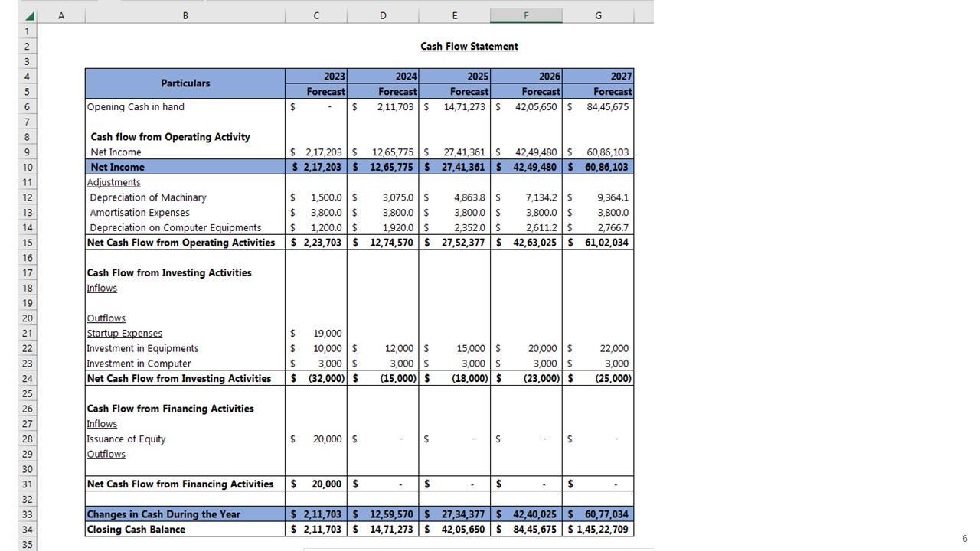
Task: Click Changes in Cash During the Year label
Action: pos(163,514)
